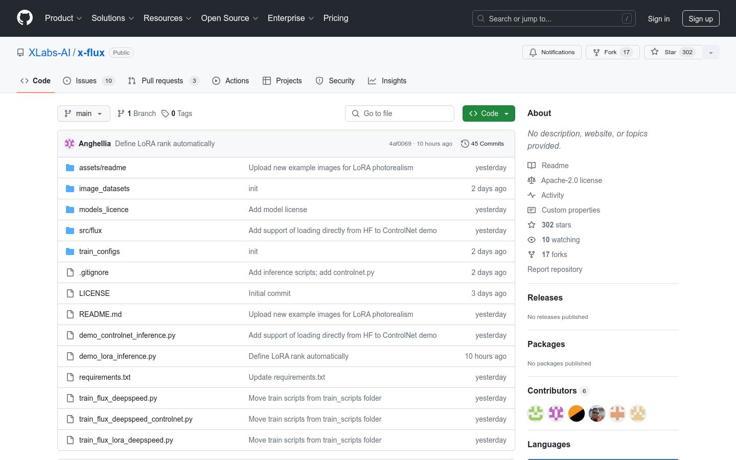
Task: Click Sign in
Action: [659, 18]
